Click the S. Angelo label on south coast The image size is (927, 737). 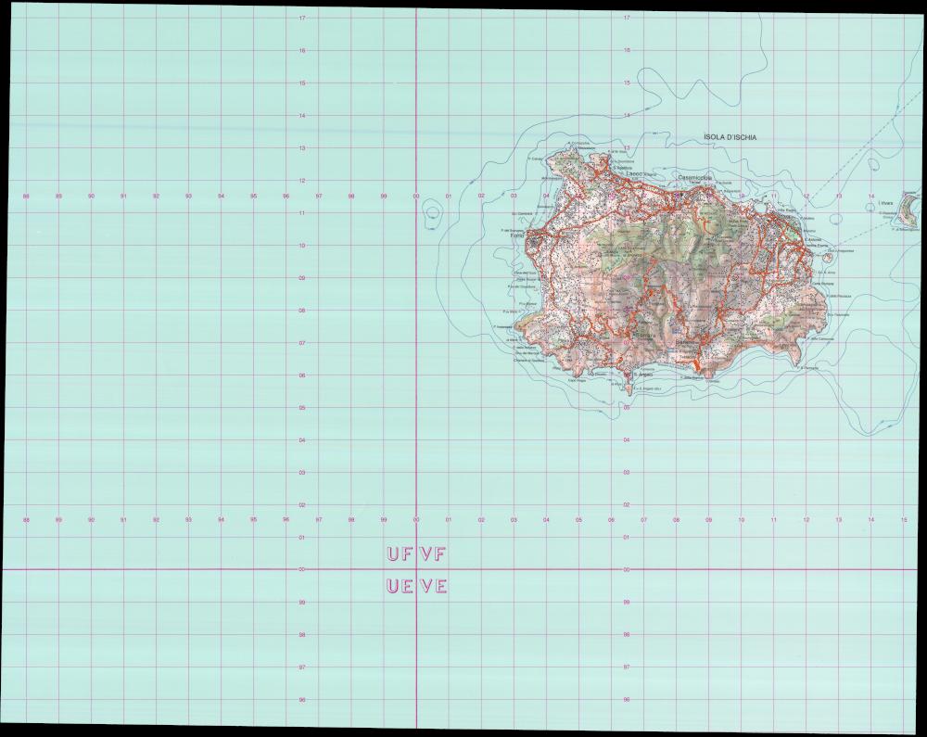(637, 374)
